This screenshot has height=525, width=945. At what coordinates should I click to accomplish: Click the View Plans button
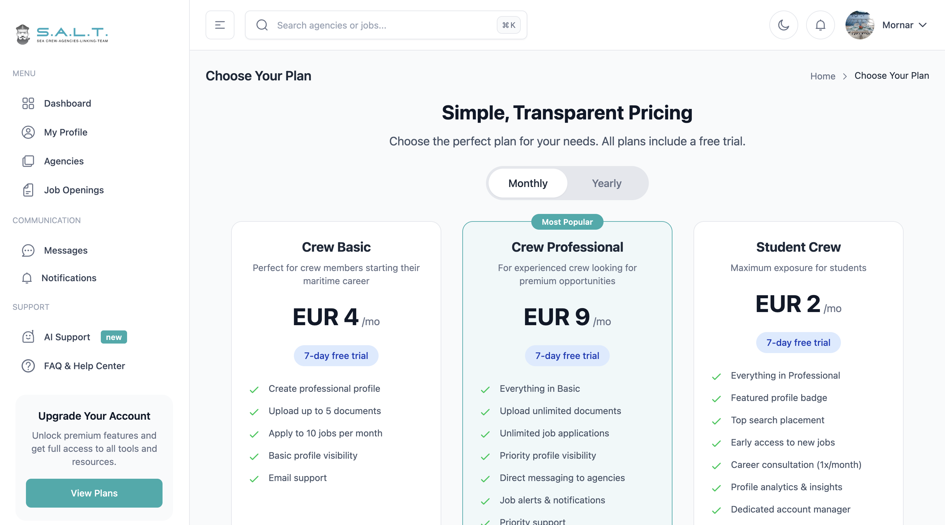[x=94, y=493]
